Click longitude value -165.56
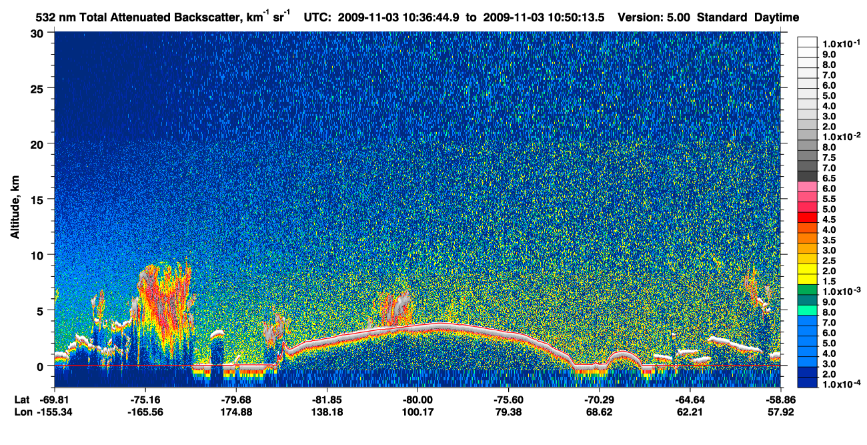 point(145,412)
